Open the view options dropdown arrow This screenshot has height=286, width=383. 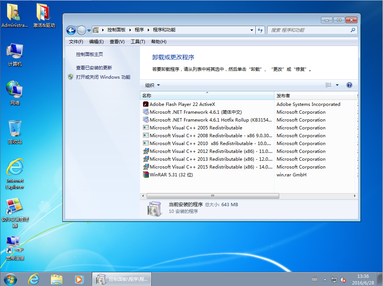point(337,85)
